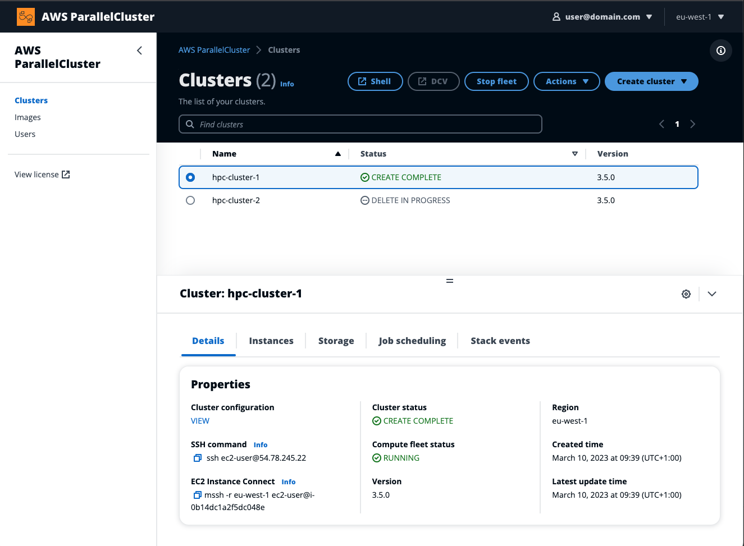Open the Actions dropdown

(x=566, y=81)
